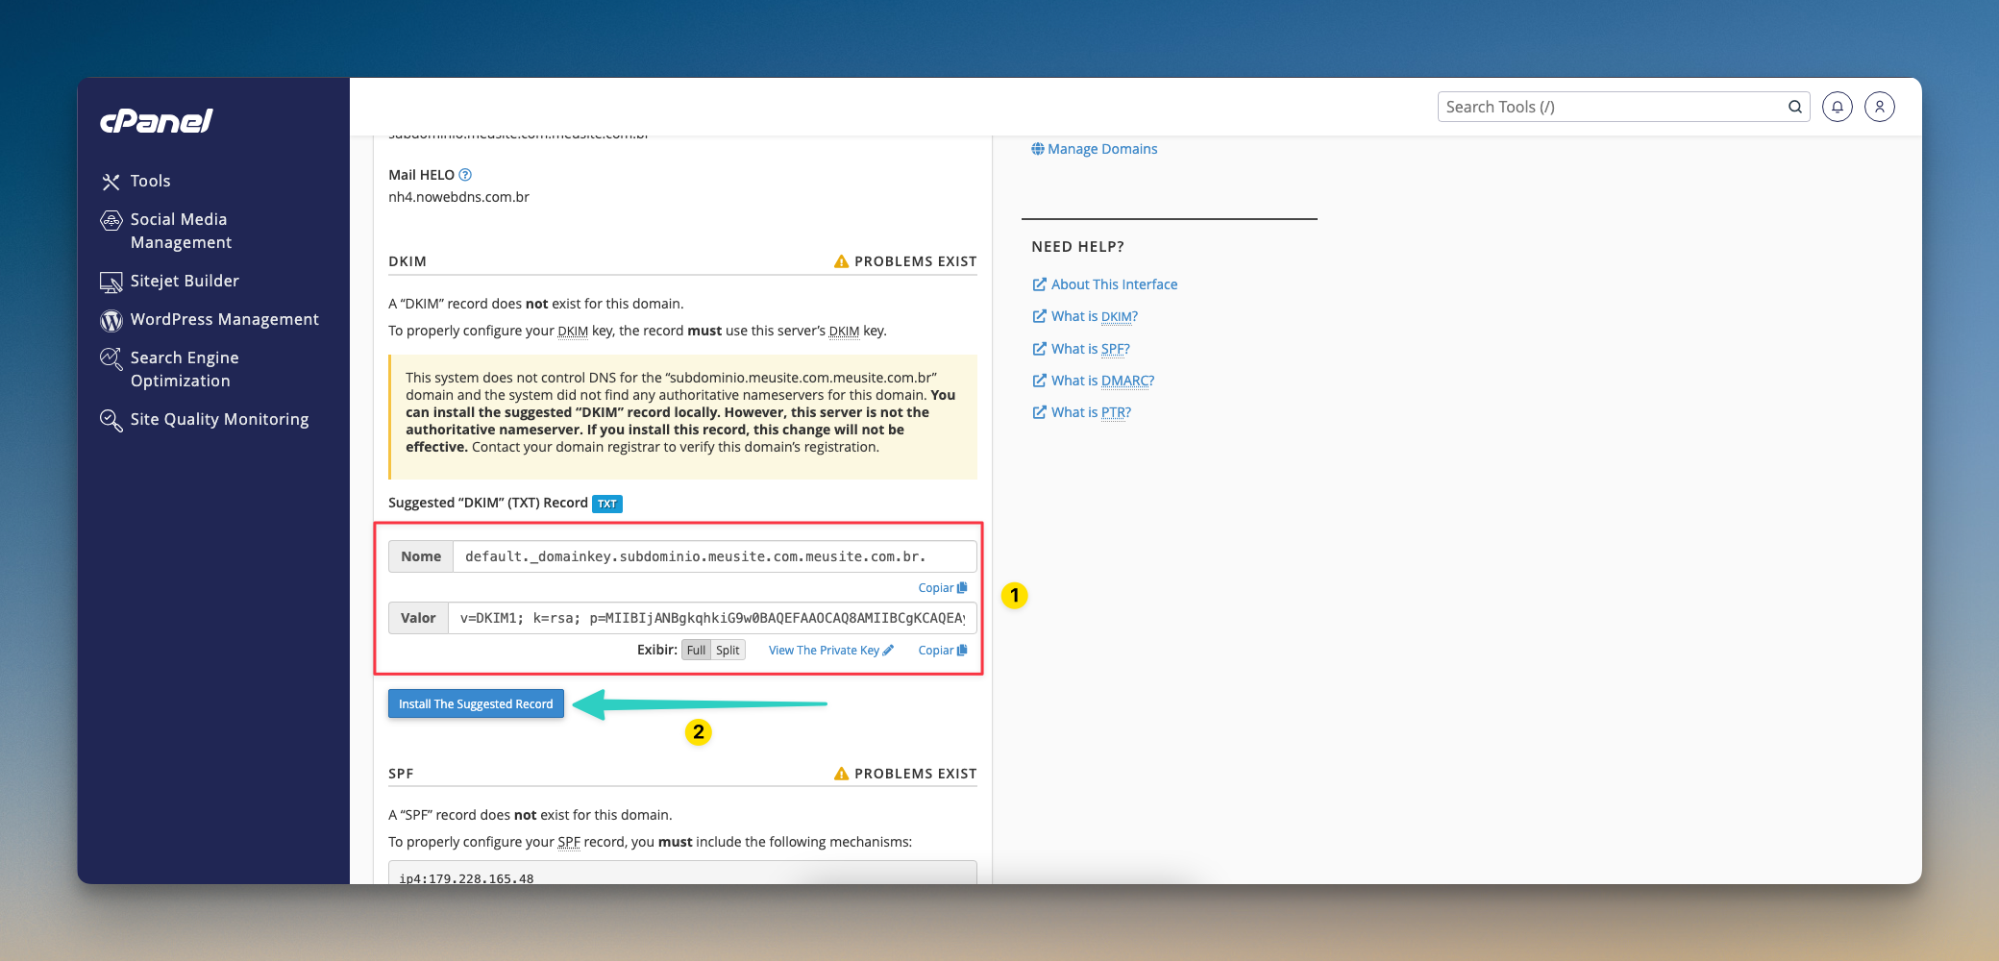
Task: Open the What is DMARC? link
Action: coord(1101,381)
